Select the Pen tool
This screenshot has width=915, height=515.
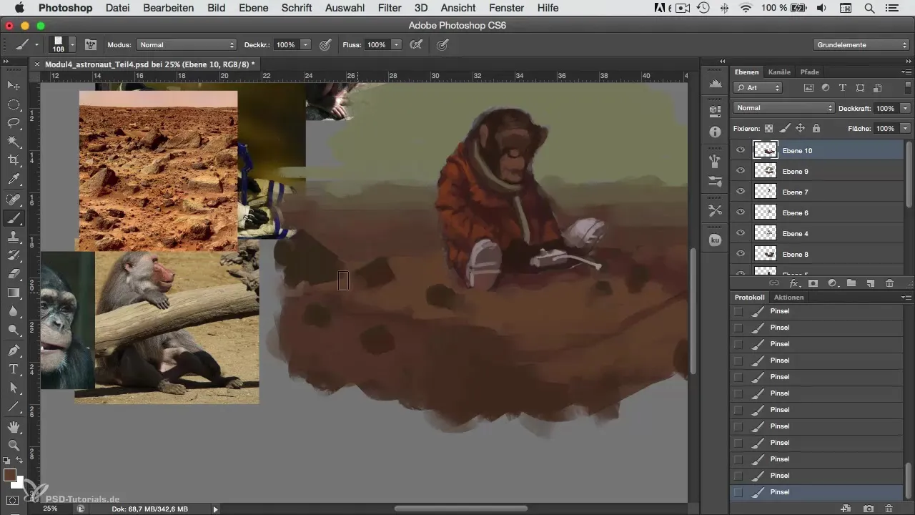tap(14, 350)
